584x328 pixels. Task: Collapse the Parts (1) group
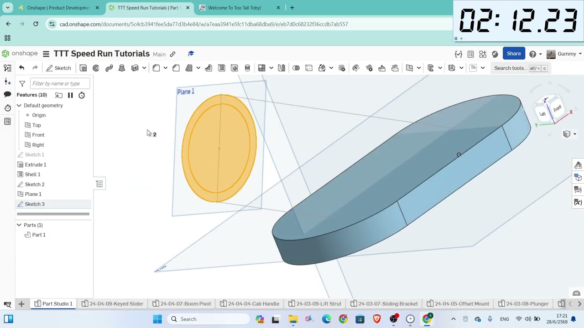click(19, 225)
